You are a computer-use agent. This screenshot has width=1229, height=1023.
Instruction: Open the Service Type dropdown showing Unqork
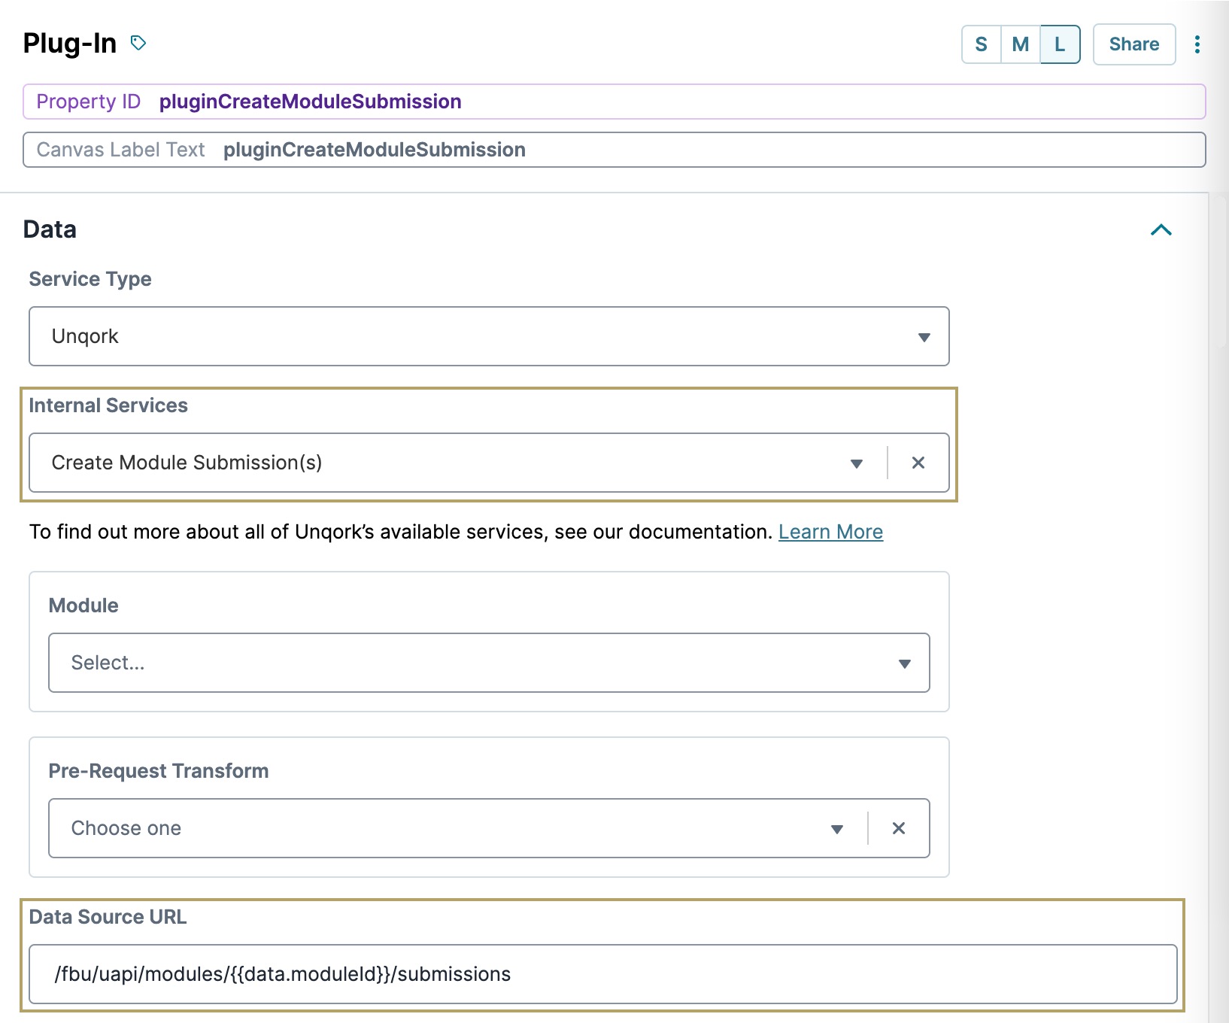pos(489,336)
